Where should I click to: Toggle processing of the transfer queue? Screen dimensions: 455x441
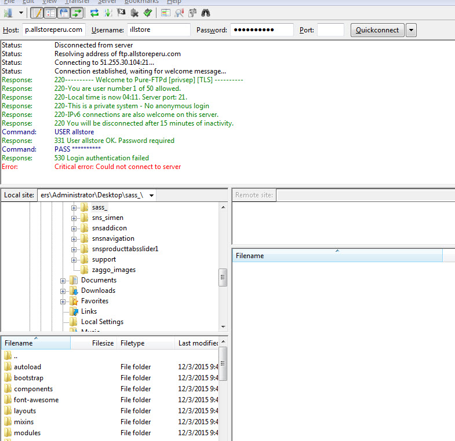108,12
